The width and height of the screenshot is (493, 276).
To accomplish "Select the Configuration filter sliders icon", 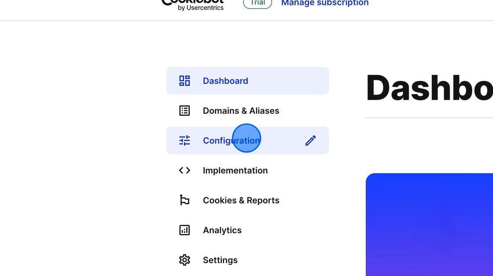I will [184, 140].
